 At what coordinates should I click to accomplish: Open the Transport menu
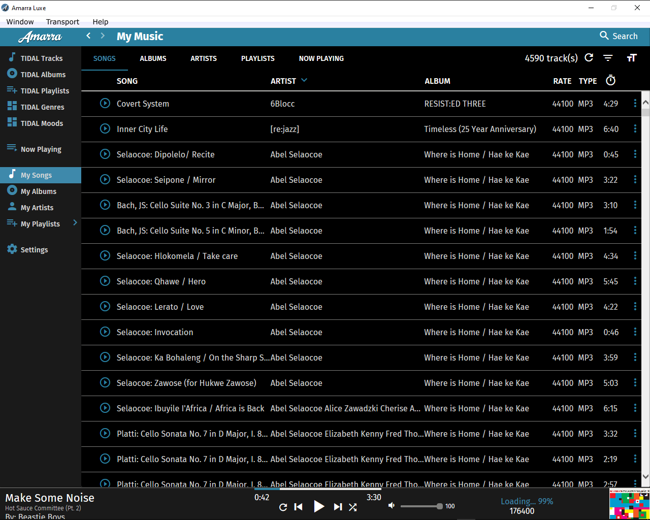(62, 22)
